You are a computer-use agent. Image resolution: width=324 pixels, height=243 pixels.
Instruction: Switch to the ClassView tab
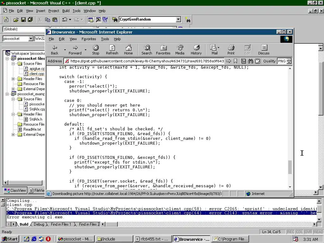pos(15,190)
